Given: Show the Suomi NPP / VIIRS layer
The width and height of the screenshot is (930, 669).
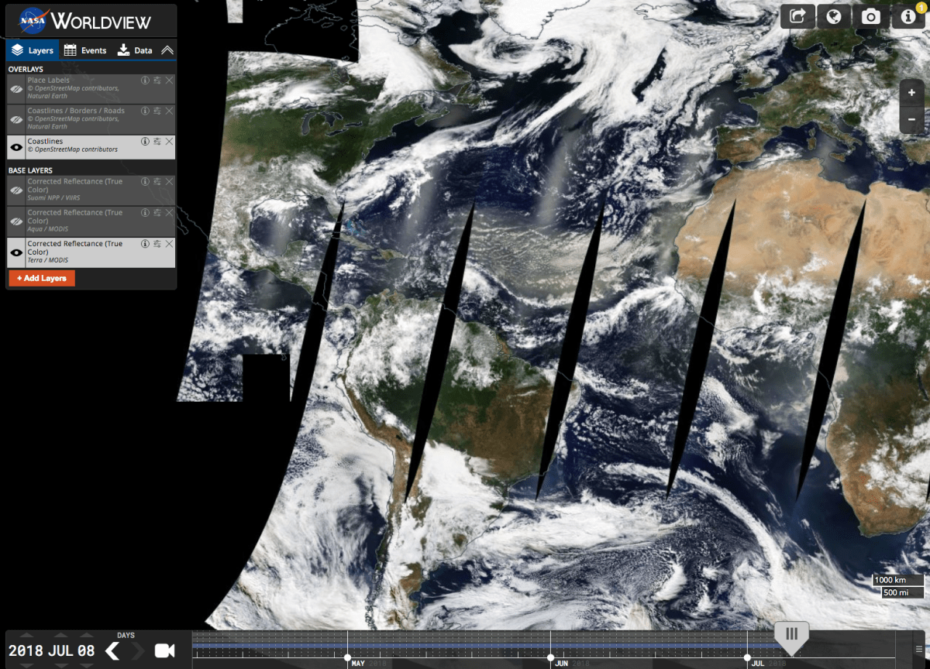Looking at the screenshot, I should pos(16,190).
